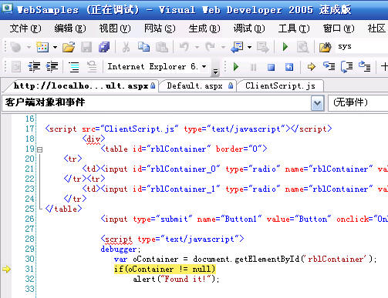The height and width of the screenshot is (298, 388).
Task: Click the green Continue debugging button
Action: (x=236, y=67)
